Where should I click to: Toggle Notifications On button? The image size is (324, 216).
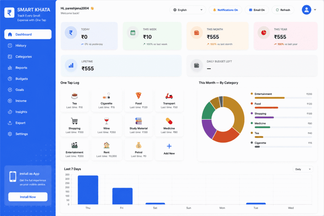225,10
